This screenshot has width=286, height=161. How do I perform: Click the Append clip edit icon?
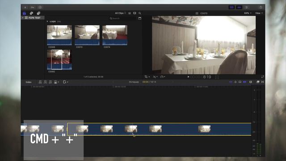click(x=50, y=82)
